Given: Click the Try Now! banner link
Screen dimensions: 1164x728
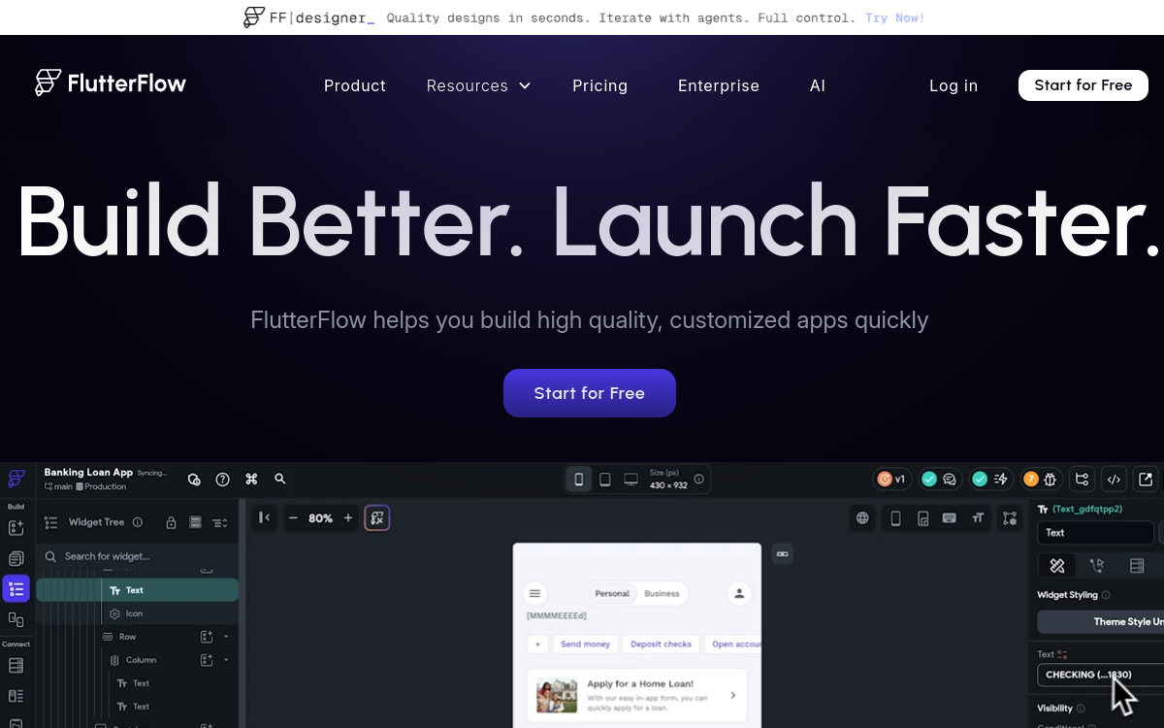Looking at the screenshot, I should (895, 17).
